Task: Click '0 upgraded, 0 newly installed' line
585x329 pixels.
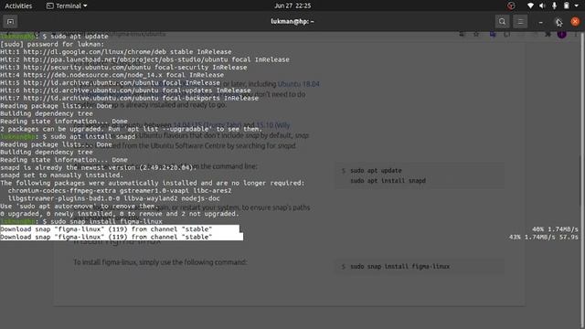Action: 120,214
